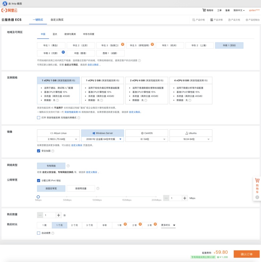The height and width of the screenshot is (262, 261).
Task: Enable the 自动续费 checkbox
Action: pyautogui.click(x=39, y=233)
